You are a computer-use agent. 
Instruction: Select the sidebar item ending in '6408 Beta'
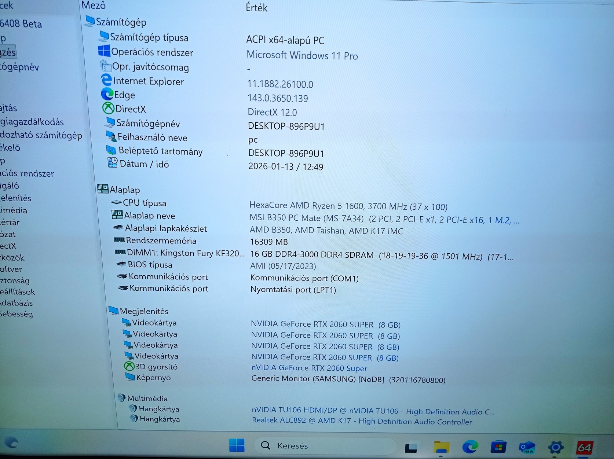21,24
